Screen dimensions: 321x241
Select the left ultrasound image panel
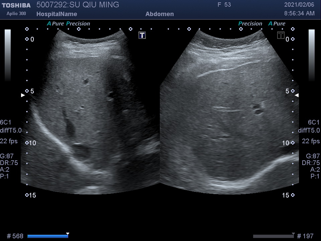90,112
